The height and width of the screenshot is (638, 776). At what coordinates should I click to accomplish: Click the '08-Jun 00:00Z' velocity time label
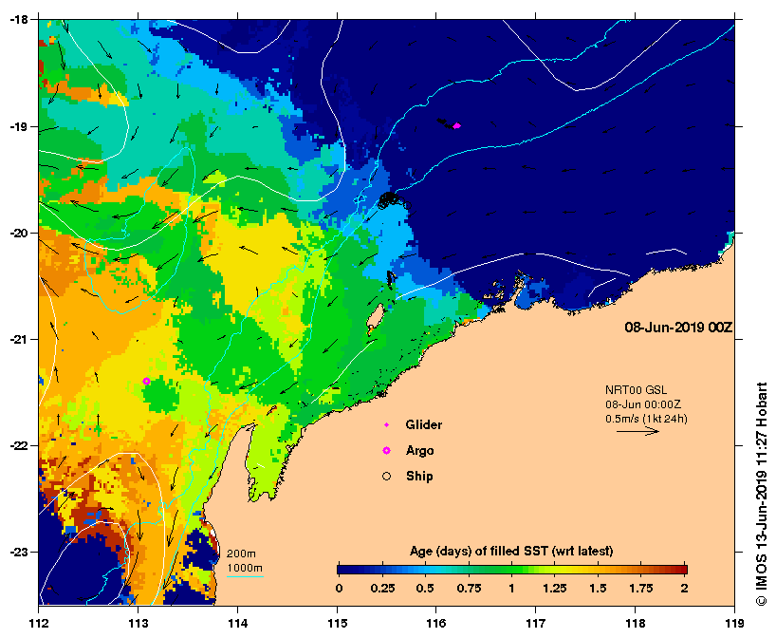(643, 404)
